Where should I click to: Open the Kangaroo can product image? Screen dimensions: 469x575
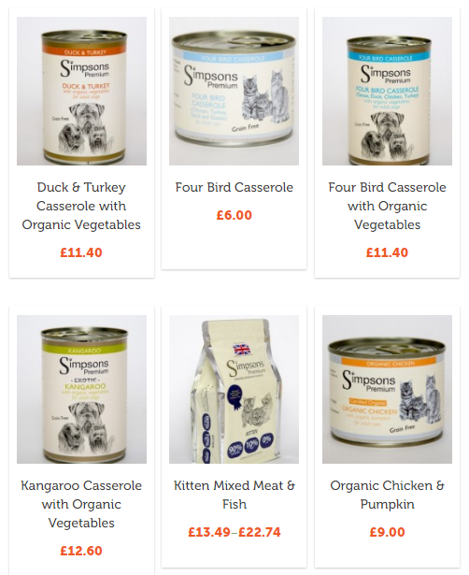click(81, 389)
